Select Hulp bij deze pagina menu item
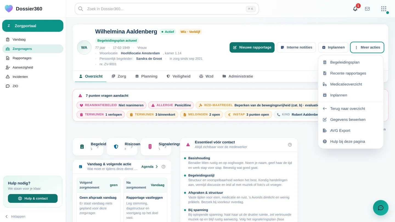The height and width of the screenshot is (222, 395). click(x=351, y=141)
